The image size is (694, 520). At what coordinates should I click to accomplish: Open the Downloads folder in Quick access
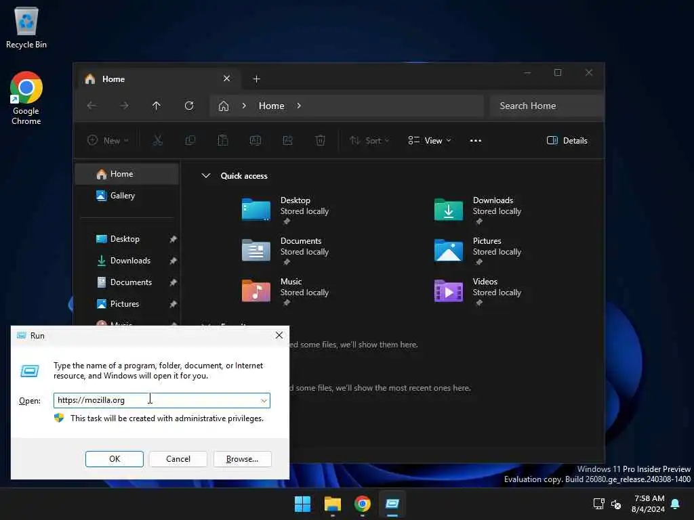pos(478,210)
